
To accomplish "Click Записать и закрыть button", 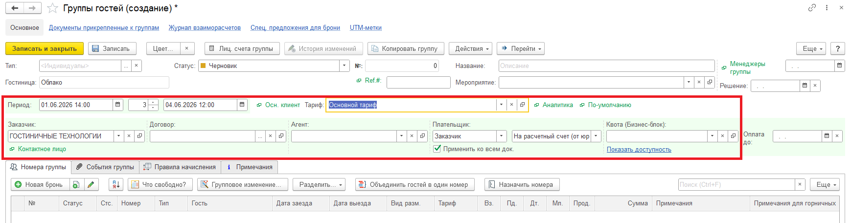I will tap(45, 48).
